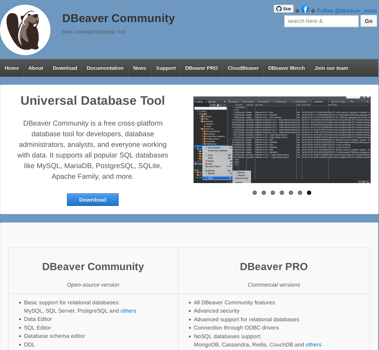This screenshot has width=379, height=350.
Task: Follow @dbeaver_news Twitter link
Action: click(347, 11)
